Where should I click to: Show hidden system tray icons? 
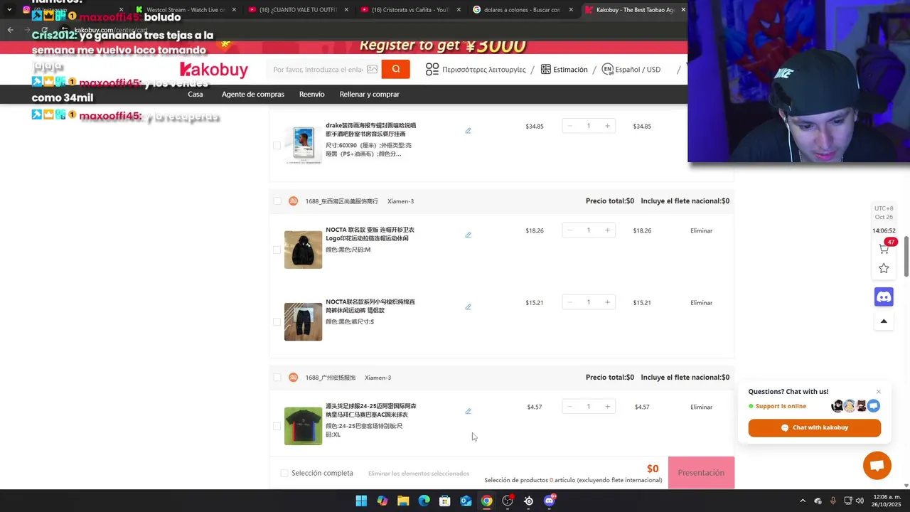point(803,501)
